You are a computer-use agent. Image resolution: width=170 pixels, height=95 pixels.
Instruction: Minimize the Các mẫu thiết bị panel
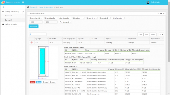pos(161,13)
